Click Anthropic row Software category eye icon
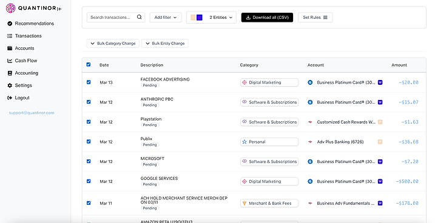Image resolution: width=435 pixels, height=223 pixels. 244,102
